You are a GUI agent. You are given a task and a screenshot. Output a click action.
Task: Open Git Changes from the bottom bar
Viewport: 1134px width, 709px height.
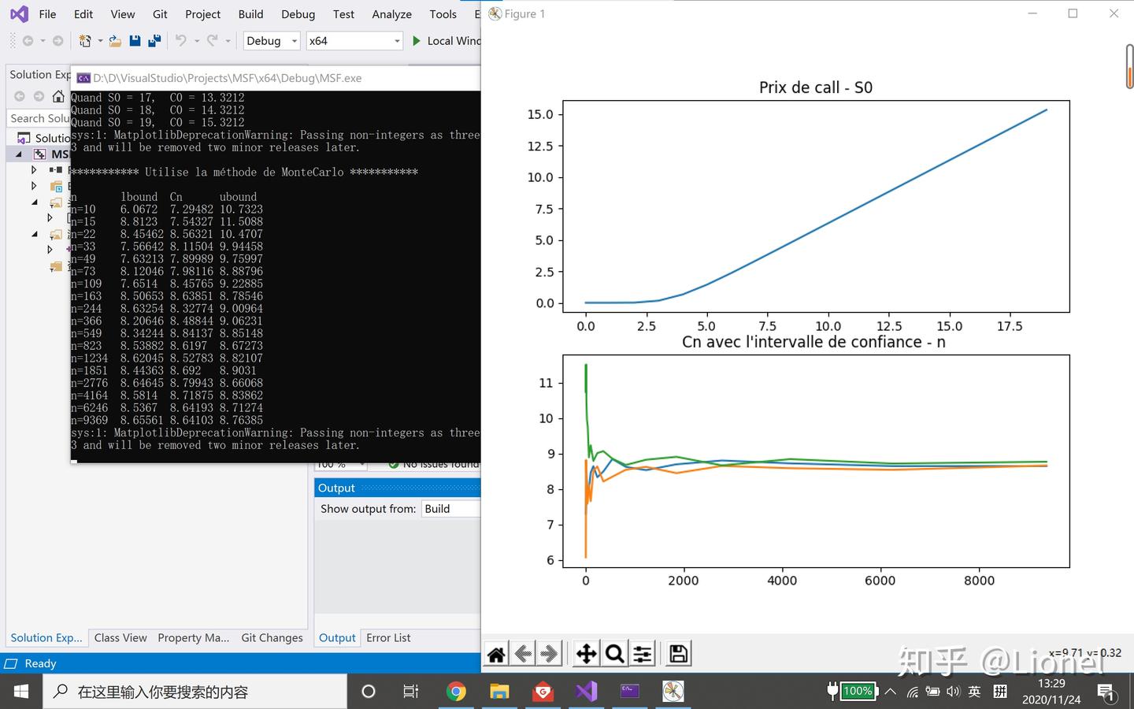[x=272, y=638]
